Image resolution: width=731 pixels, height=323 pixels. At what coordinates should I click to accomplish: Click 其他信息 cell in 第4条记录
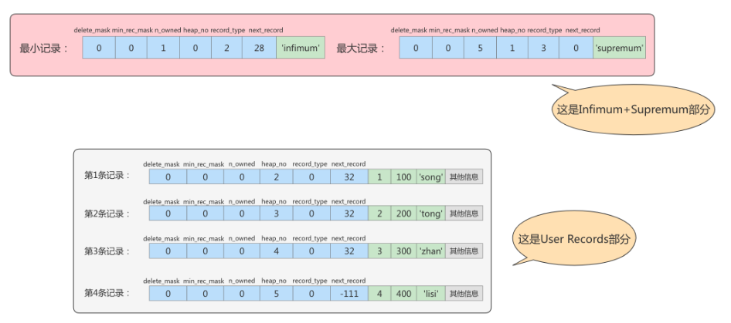[464, 293]
